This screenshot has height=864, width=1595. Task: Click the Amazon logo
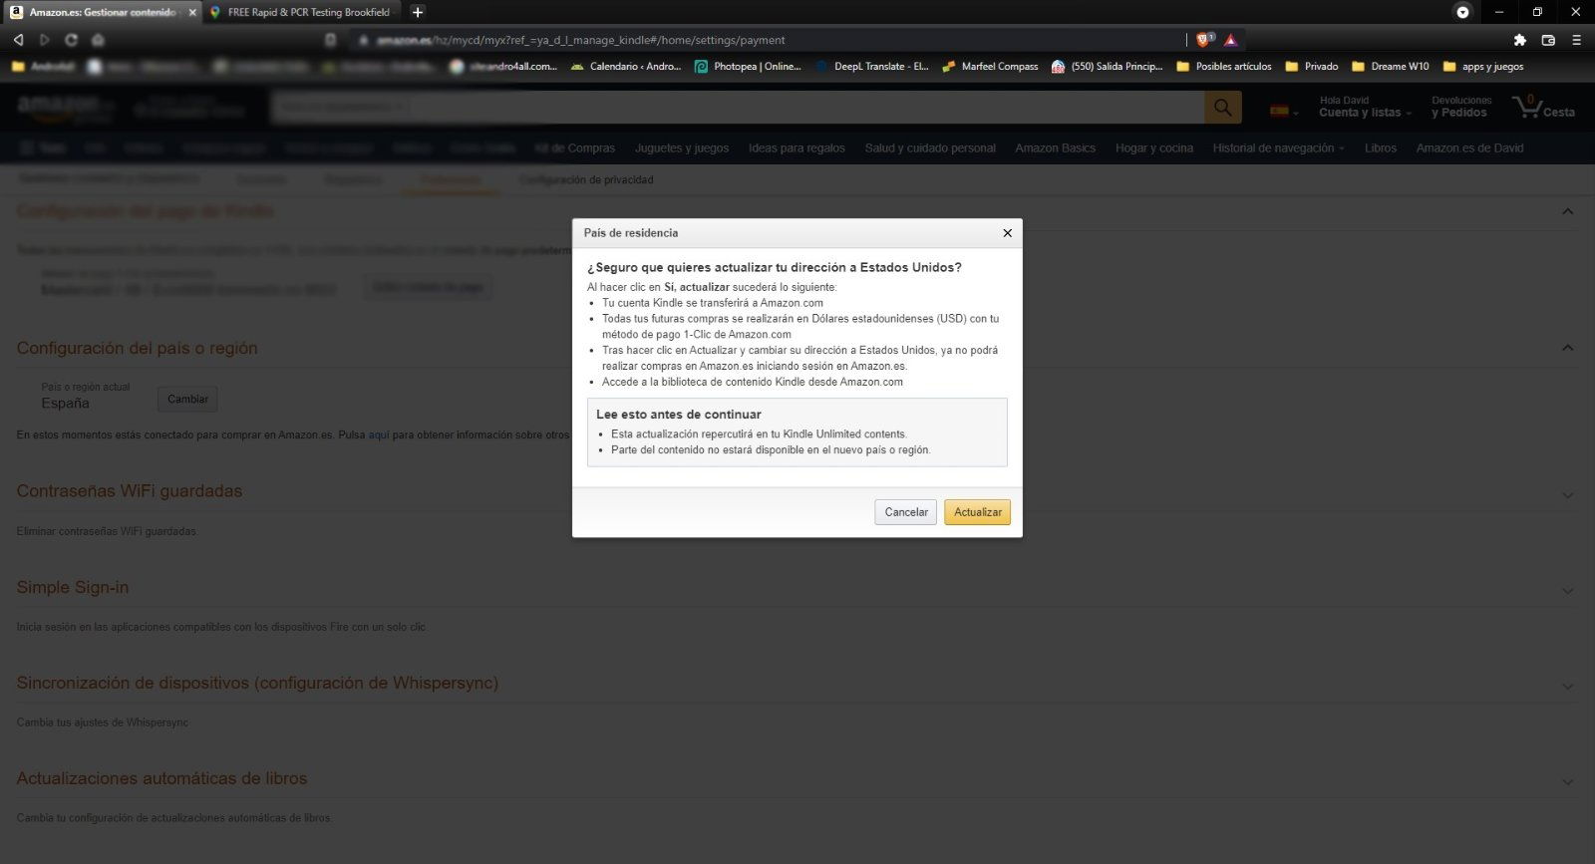(66, 107)
